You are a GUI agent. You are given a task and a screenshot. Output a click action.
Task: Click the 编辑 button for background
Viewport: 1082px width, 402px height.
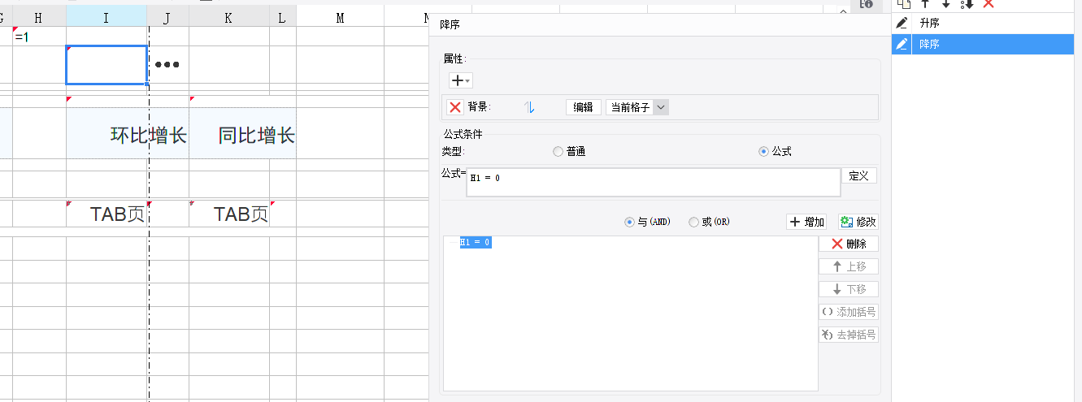pyautogui.click(x=583, y=107)
